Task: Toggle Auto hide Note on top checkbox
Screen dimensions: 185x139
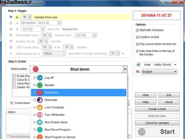Action: tap(137, 51)
